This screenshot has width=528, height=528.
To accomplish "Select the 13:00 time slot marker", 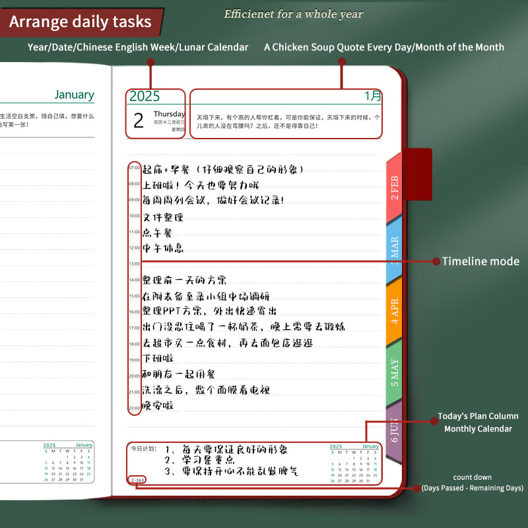I will [x=134, y=264].
